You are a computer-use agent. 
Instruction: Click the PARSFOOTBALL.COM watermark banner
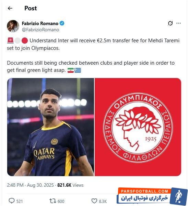152,196
